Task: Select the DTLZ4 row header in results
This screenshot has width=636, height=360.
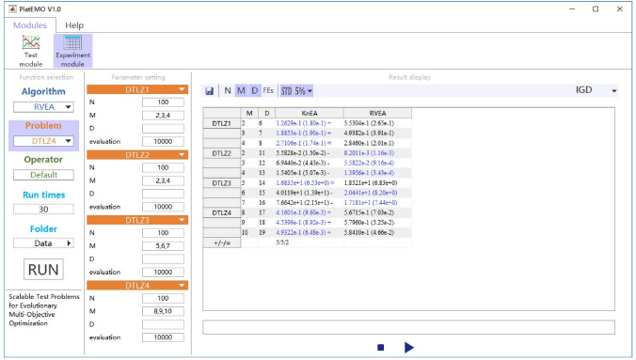Action: coord(222,212)
